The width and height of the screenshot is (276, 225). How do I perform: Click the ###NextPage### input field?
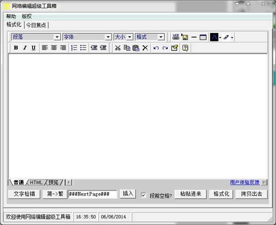click(92, 195)
